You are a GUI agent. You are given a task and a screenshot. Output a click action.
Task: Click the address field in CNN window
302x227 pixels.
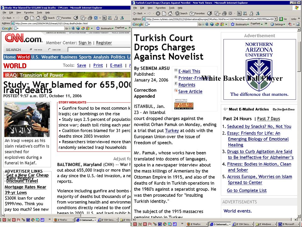tap(71, 24)
